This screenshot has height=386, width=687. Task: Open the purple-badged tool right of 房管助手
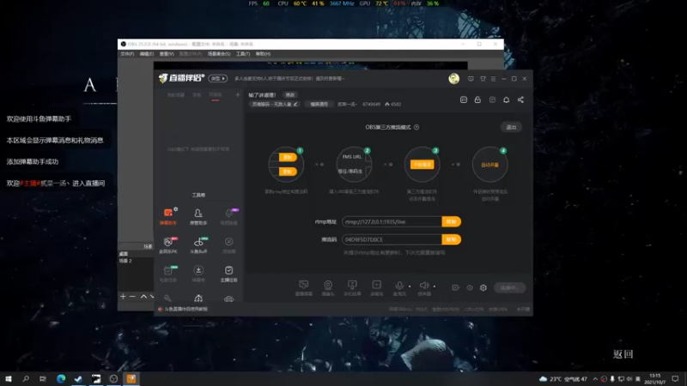click(228, 216)
